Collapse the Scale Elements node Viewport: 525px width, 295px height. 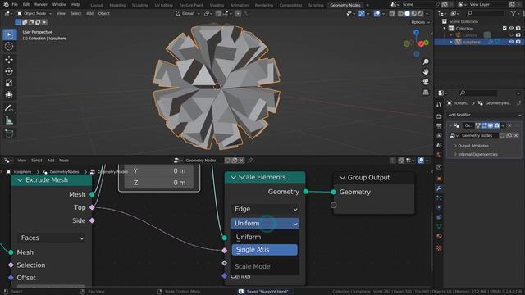pos(233,177)
